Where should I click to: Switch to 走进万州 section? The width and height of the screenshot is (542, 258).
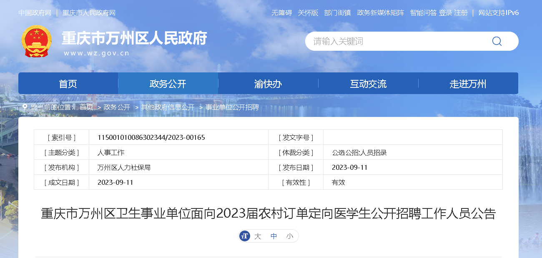pos(468,84)
